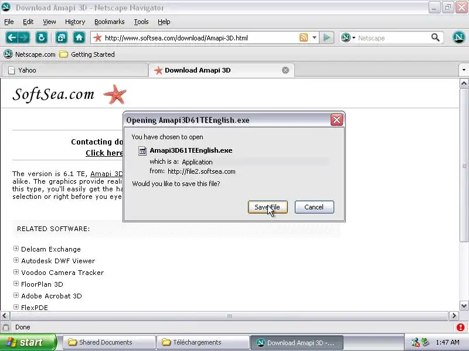Click the vertical scrollbar down arrow
Viewport: 469px width, 351px height.
464,306
